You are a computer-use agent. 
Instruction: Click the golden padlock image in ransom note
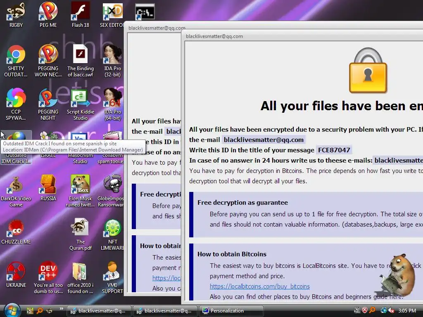368,70
